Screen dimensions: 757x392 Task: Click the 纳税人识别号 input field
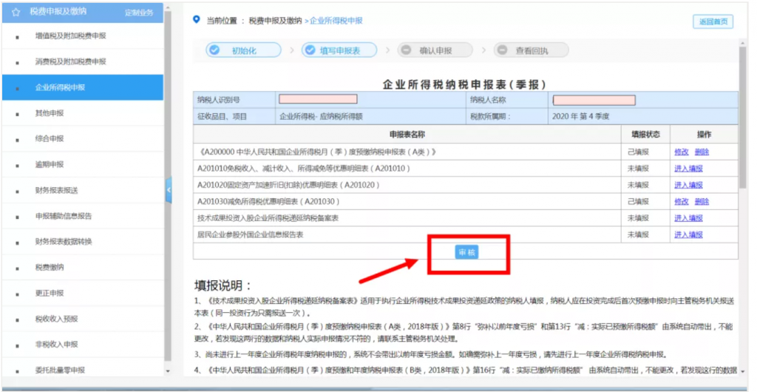(318, 99)
